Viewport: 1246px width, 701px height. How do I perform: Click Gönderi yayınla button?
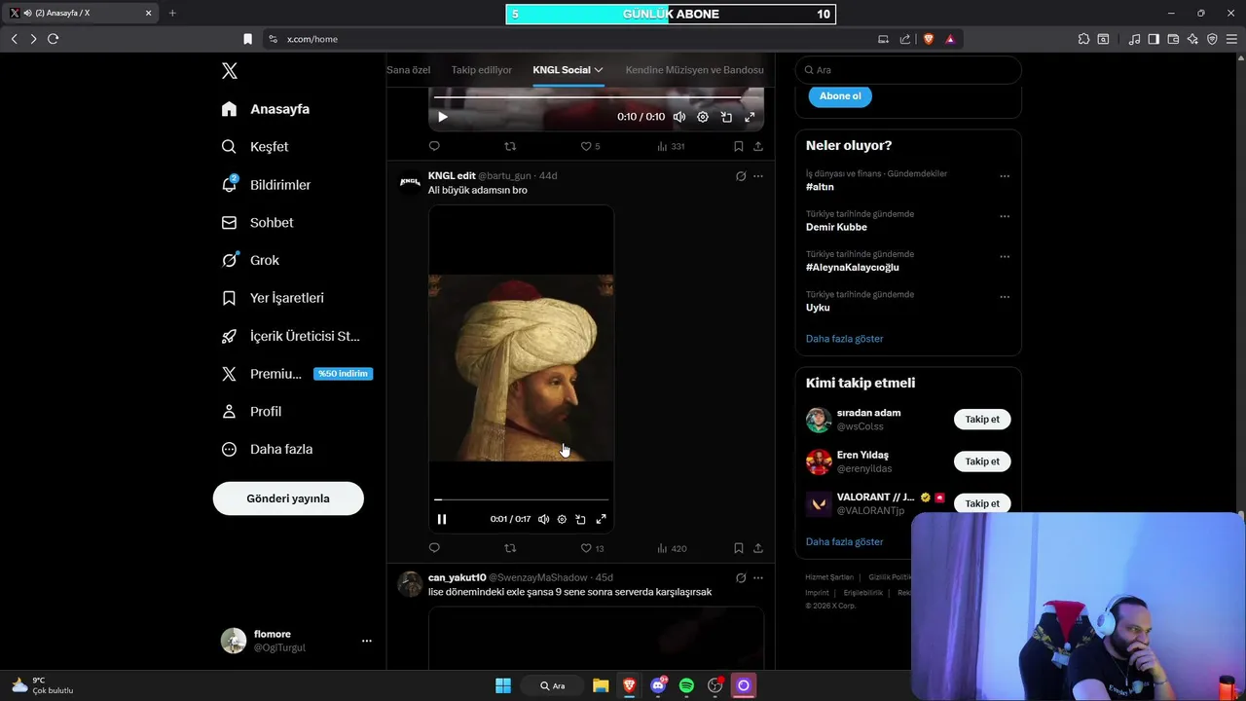tap(288, 498)
